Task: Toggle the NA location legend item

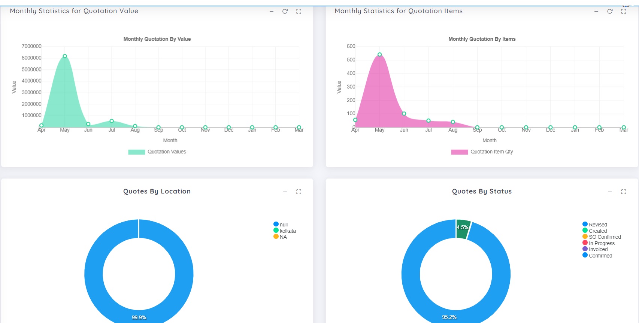Action: [280, 237]
